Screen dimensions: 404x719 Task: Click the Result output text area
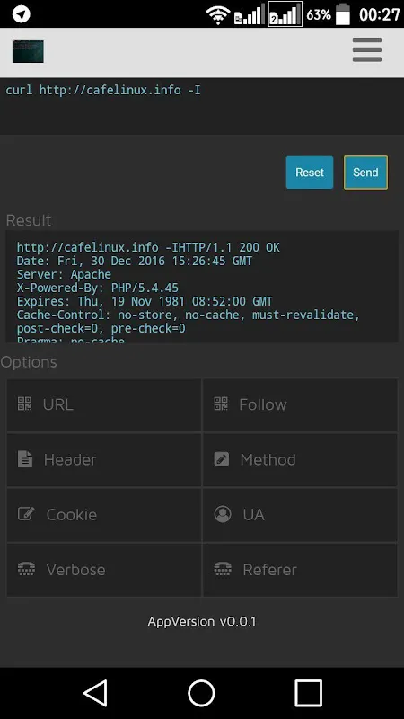201,286
